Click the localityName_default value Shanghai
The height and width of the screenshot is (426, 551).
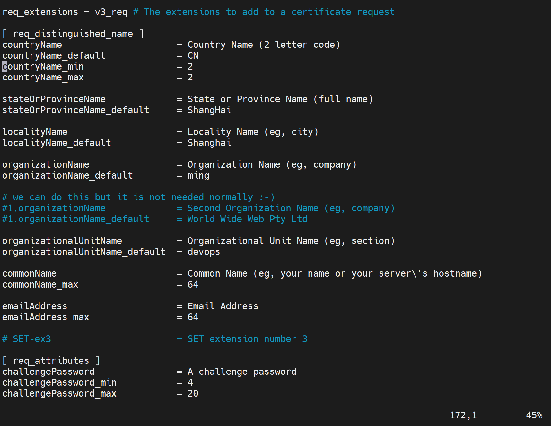[x=209, y=143]
